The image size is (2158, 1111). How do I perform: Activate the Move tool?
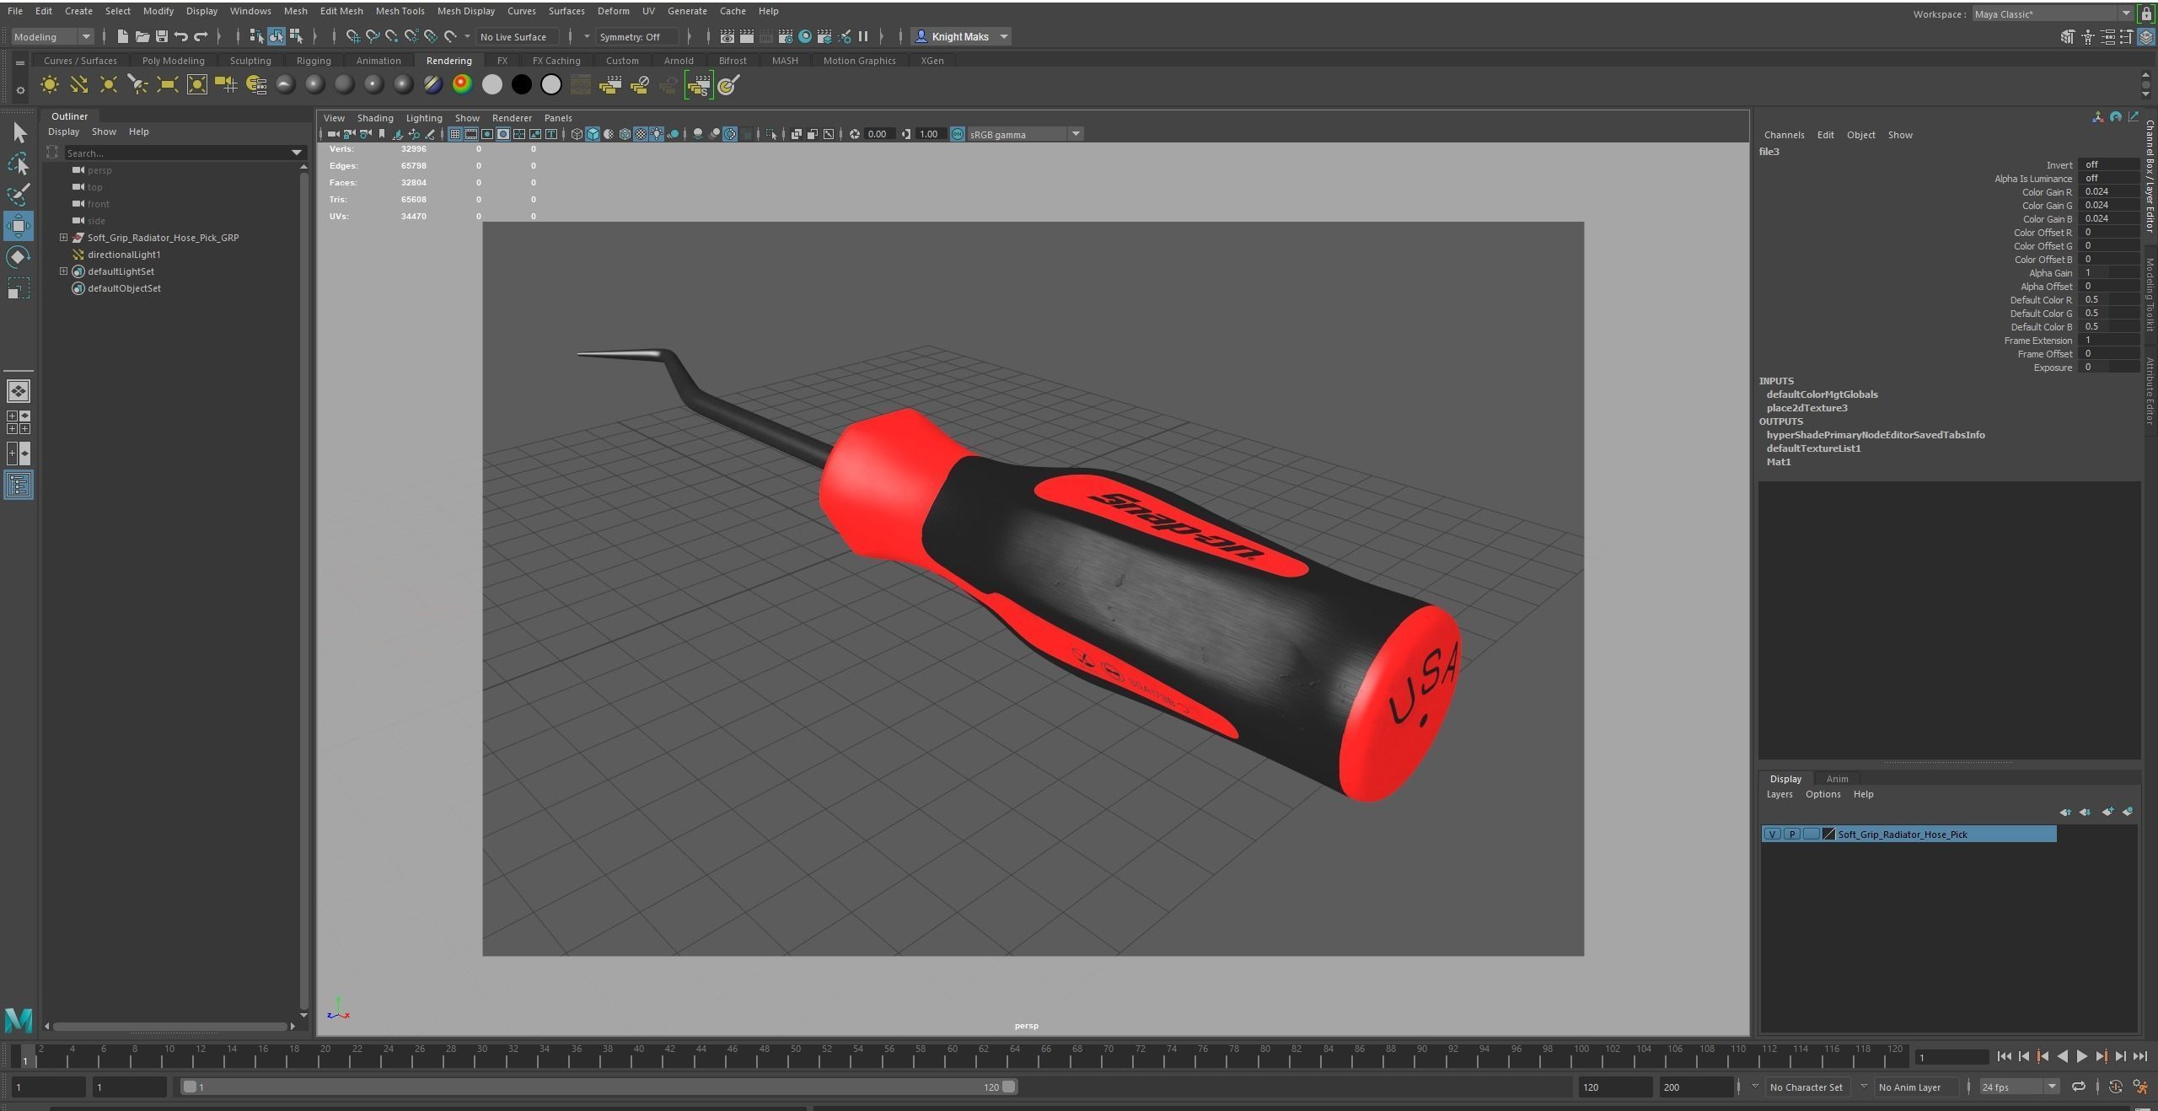19,226
